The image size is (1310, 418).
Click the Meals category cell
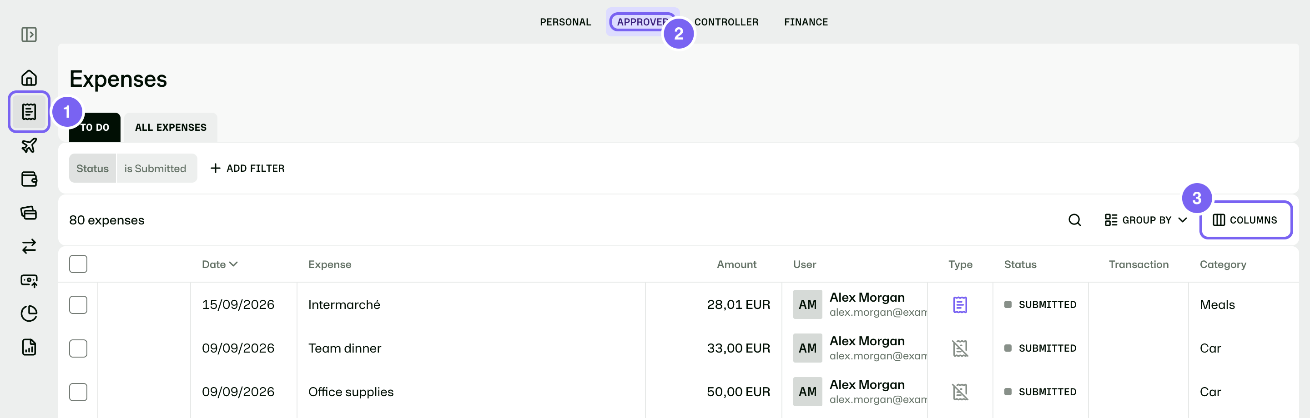click(x=1217, y=305)
